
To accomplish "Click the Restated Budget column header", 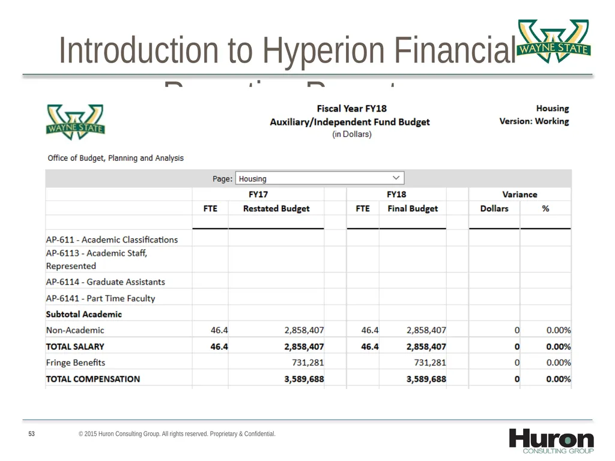I will pyautogui.click(x=276, y=208).
